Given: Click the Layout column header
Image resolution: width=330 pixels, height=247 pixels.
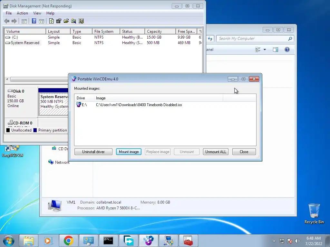Looking at the screenshot, I should [x=58, y=32].
